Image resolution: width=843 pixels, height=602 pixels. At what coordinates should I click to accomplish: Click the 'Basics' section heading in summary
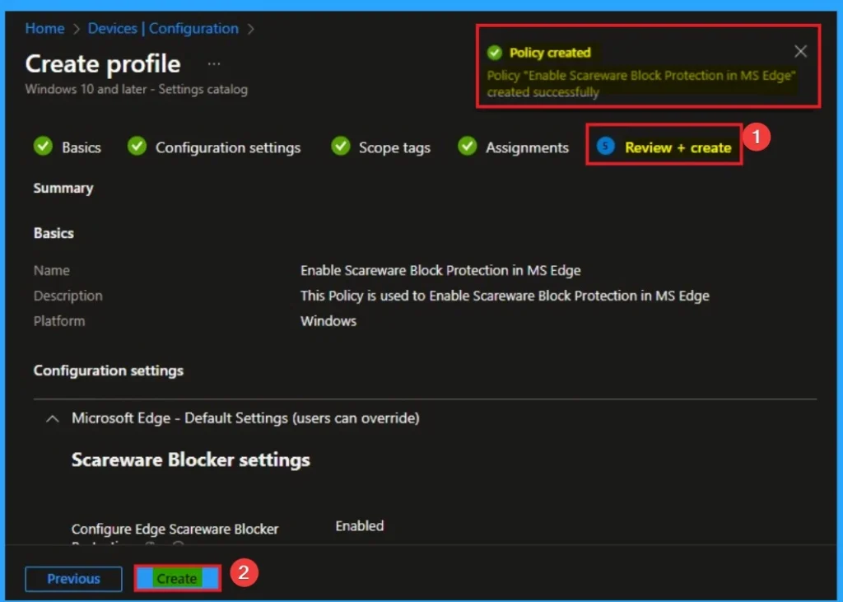click(x=54, y=233)
